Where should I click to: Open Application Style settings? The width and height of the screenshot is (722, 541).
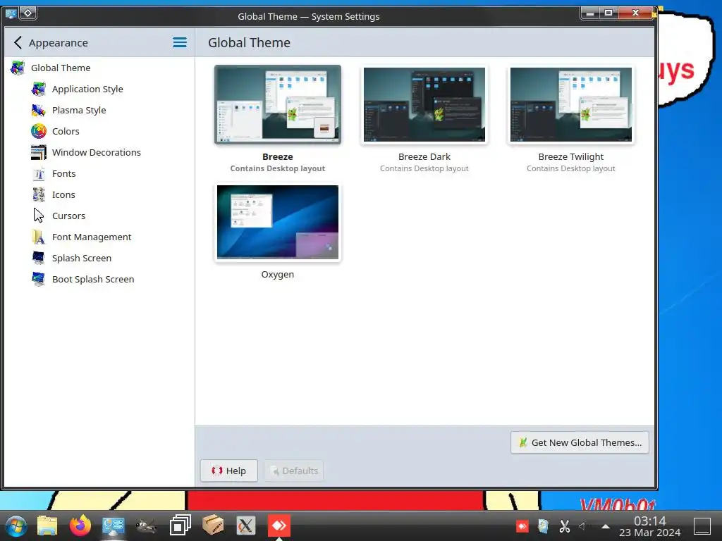(87, 89)
